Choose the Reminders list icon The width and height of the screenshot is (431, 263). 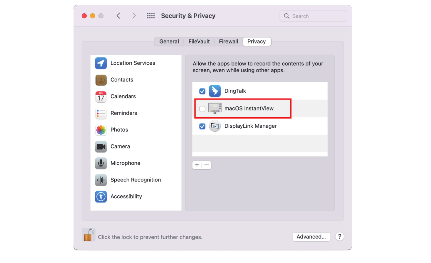pos(101,113)
